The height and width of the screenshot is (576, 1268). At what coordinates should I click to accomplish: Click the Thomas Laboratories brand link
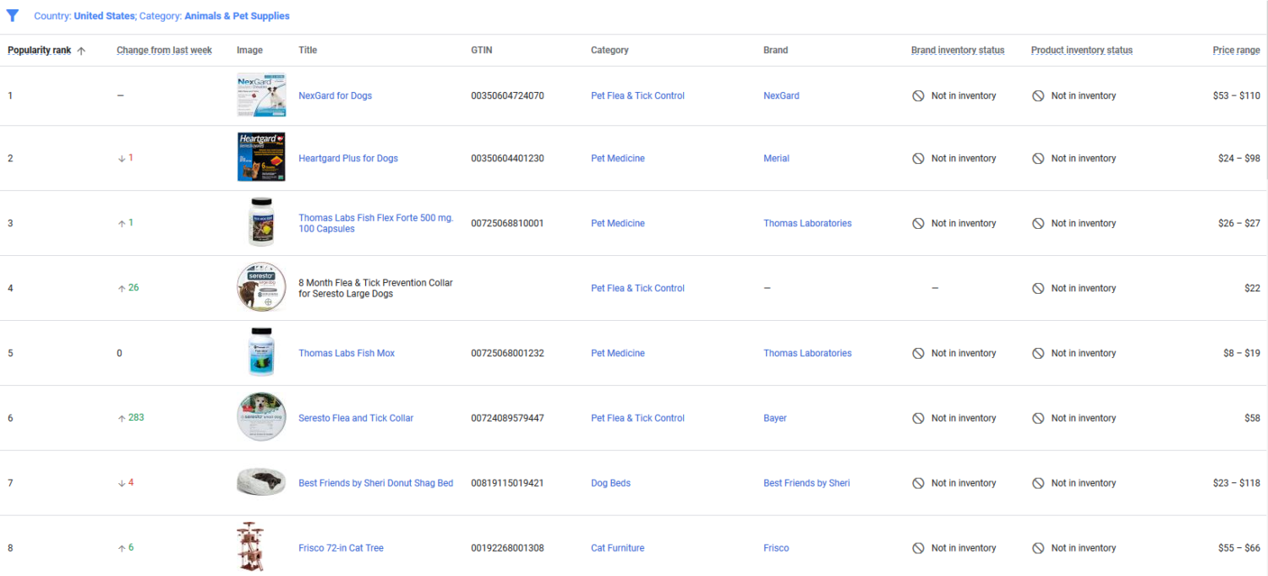(806, 223)
